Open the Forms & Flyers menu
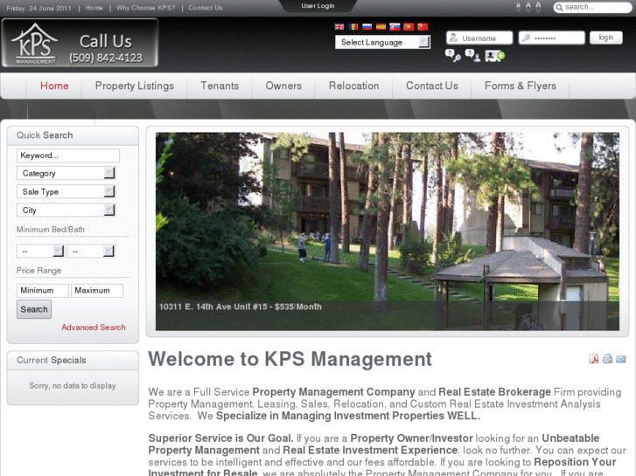Image resolution: width=636 pixels, height=476 pixels. pyautogui.click(x=520, y=86)
